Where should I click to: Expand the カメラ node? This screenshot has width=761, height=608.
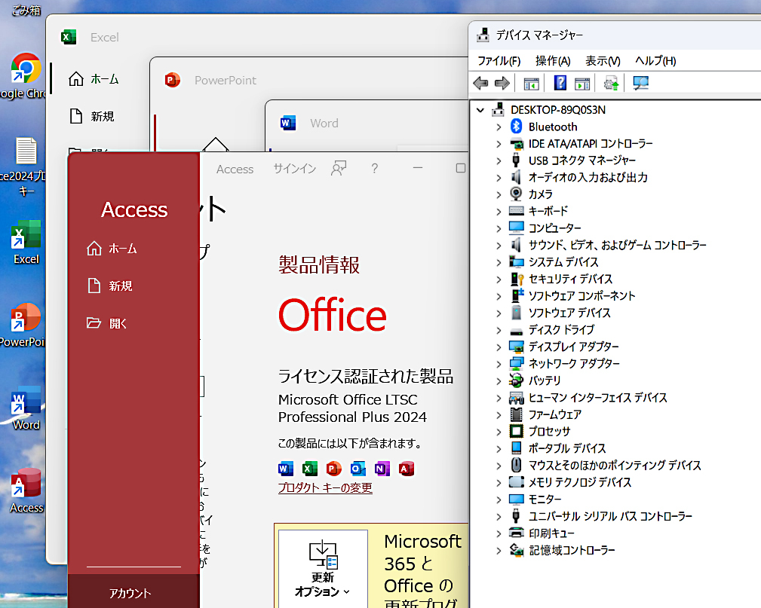tap(499, 195)
